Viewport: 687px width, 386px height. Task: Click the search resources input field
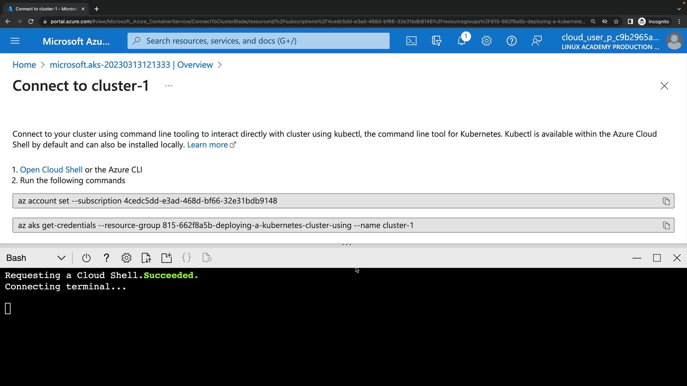pyautogui.click(x=258, y=41)
